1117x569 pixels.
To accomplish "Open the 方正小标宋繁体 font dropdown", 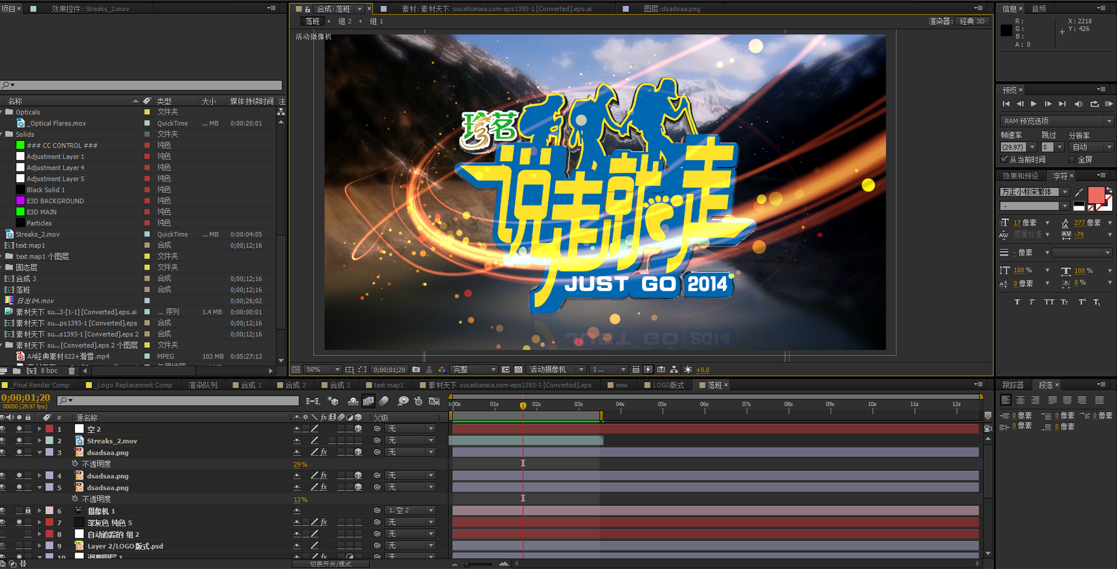I will point(1034,192).
